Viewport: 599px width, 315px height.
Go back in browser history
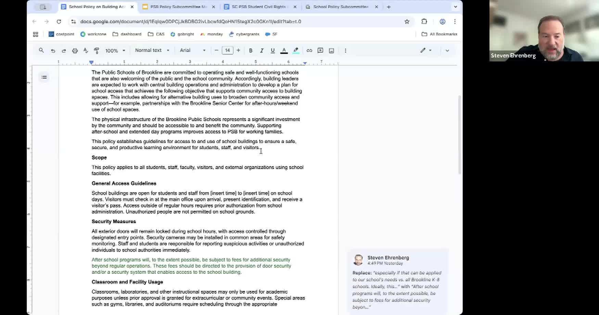pos(34,22)
